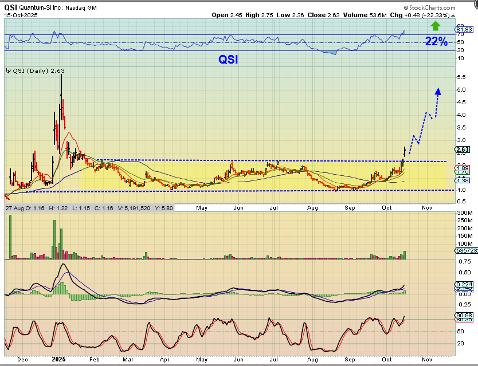Click the L: 1.15 readout value
Screen dimensions: 478x366
(81, 208)
